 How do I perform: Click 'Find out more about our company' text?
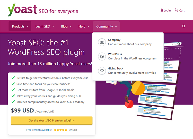pyautogui.click(x=130, y=44)
